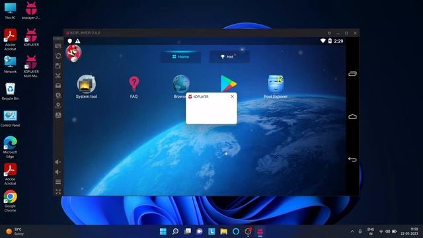Open KOPLAYER Multi Manager desktop shortcut
Image resolution: width=423 pixels, height=238 pixels.
tap(31, 66)
